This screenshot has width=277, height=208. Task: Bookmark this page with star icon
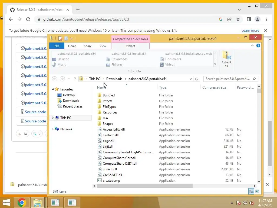tap(238, 19)
